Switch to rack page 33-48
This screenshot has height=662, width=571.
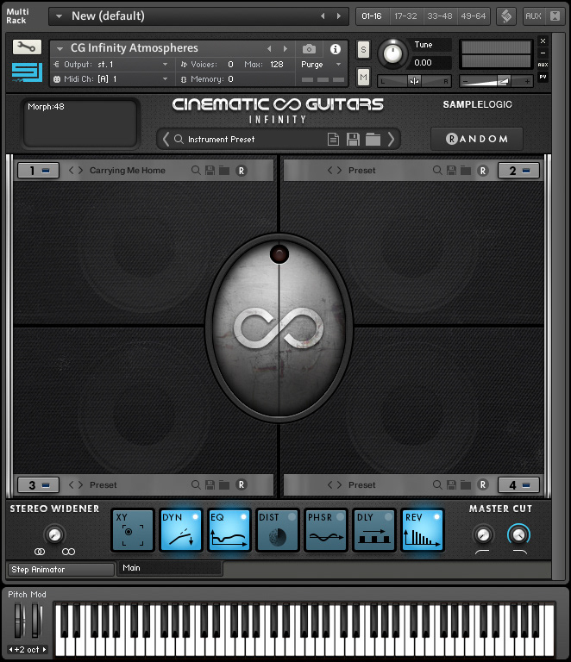[x=439, y=16]
